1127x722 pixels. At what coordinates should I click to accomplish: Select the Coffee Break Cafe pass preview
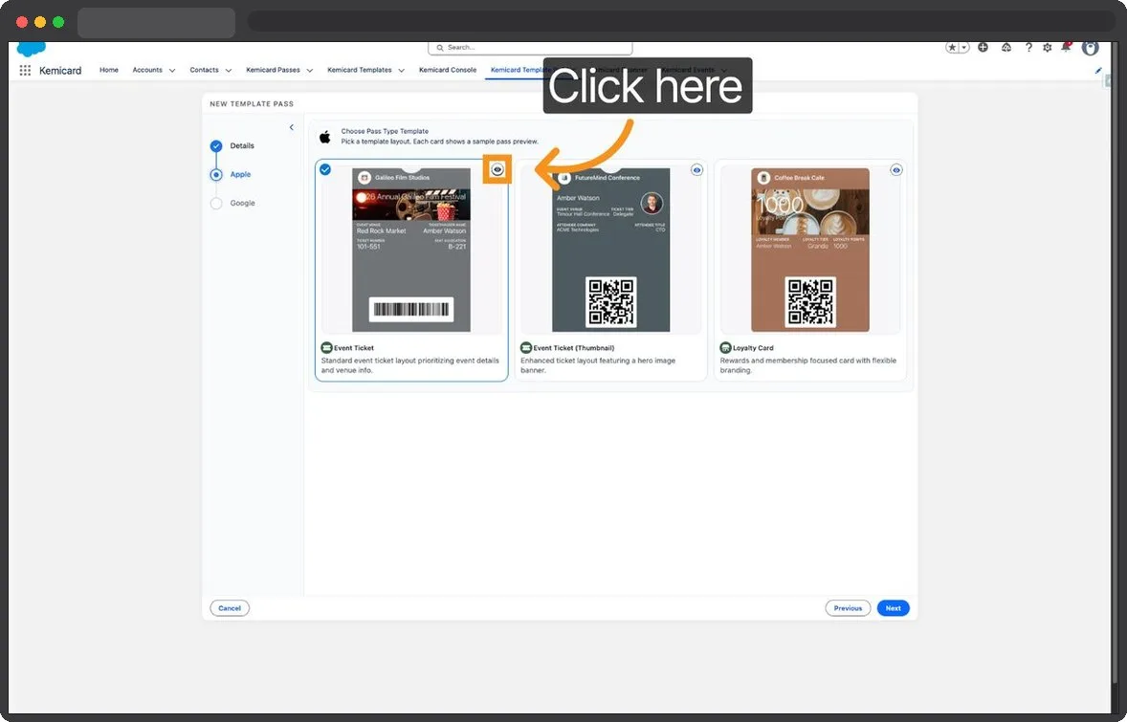pyautogui.click(x=810, y=250)
